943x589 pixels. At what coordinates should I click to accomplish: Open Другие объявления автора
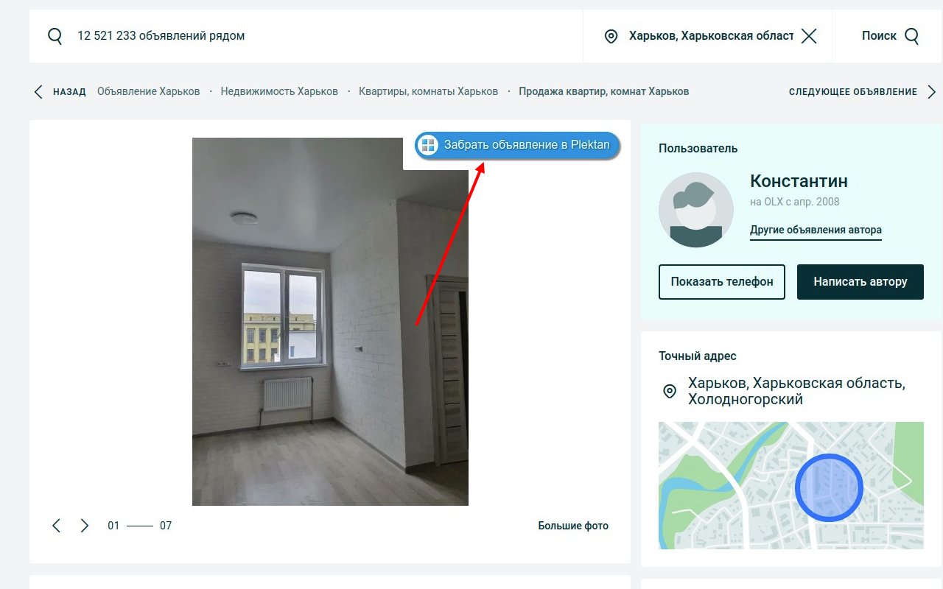click(x=815, y=229)
